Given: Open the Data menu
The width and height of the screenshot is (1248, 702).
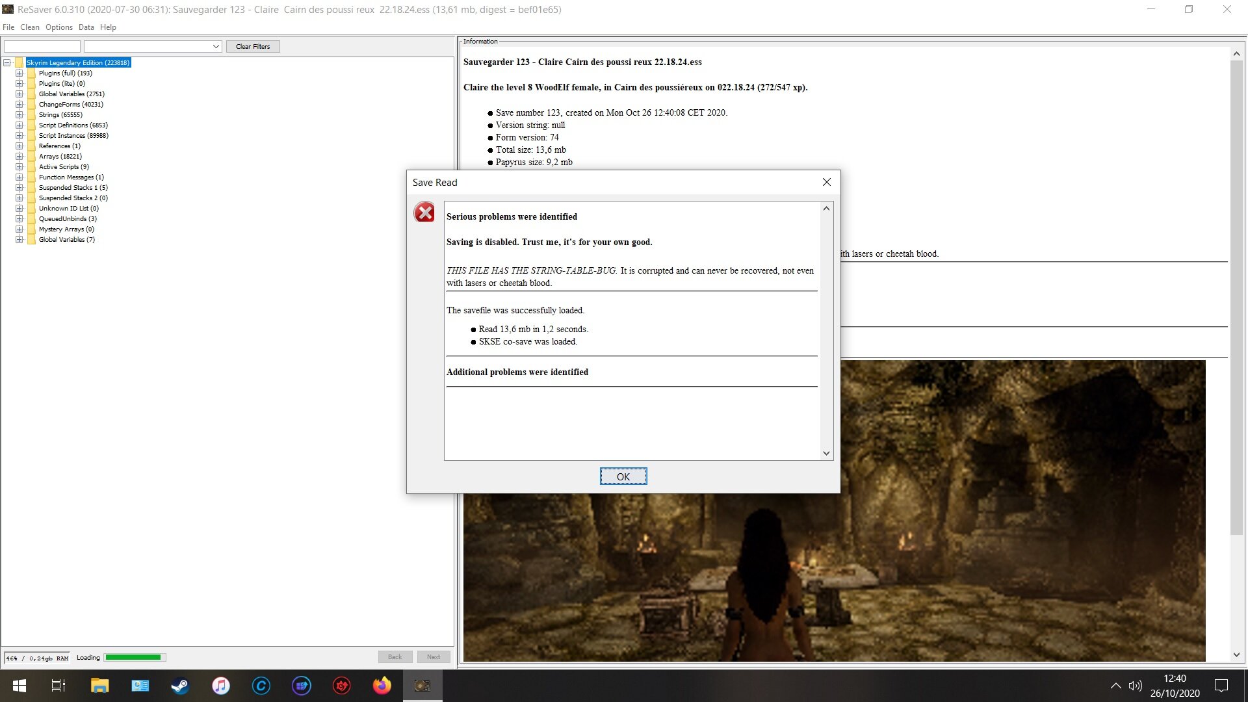Looking at the screenshot, I should click(86, 27).
